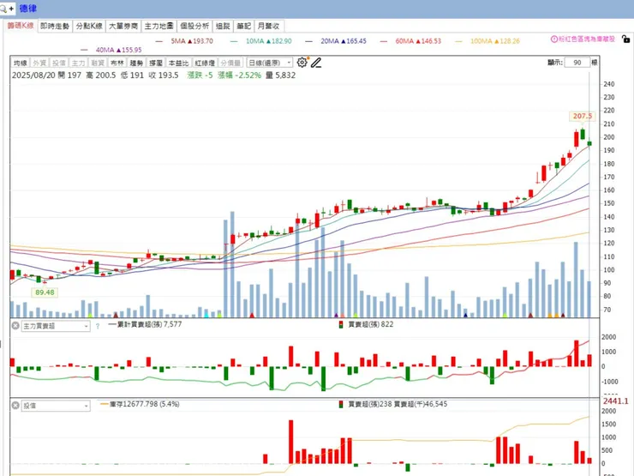Screen dimensions: 634x476
Task: Switch to the 籌碼K線 tab
Action: (x=21, y=26)
